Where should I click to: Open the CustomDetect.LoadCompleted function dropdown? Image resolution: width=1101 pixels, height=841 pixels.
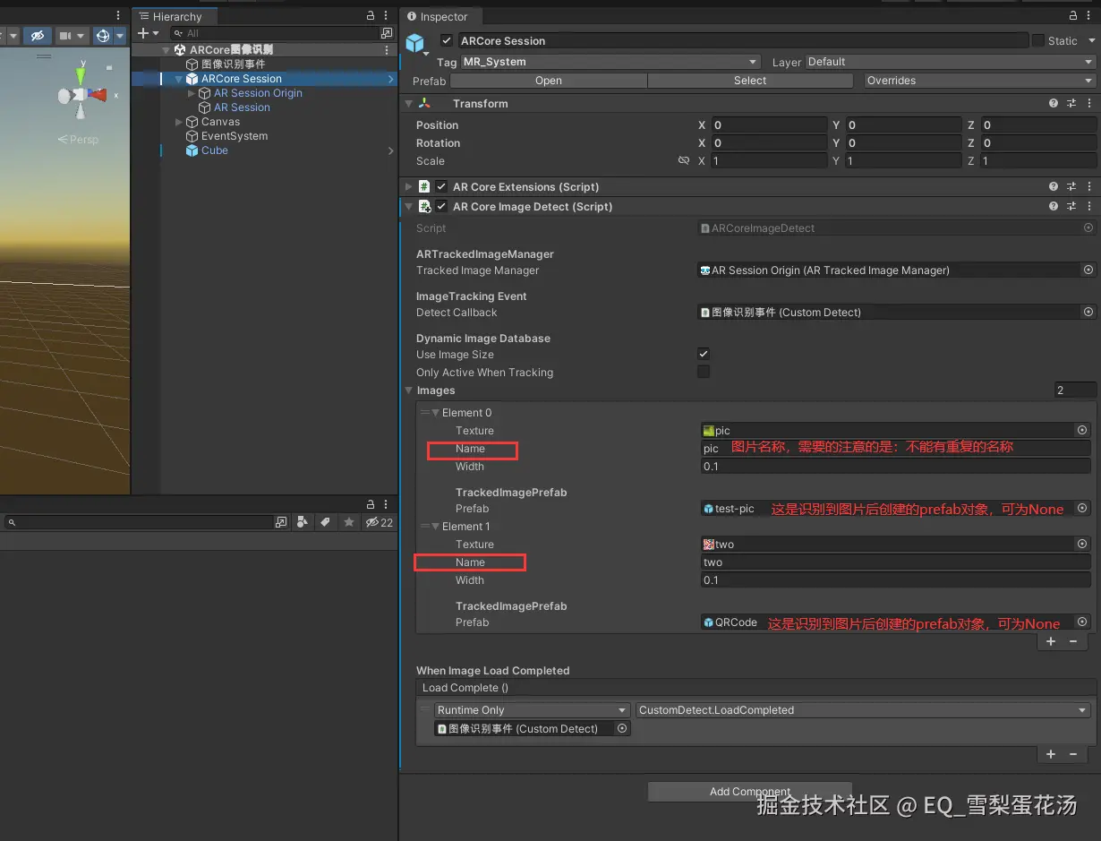pyautogui.click(x=863, y=710)
